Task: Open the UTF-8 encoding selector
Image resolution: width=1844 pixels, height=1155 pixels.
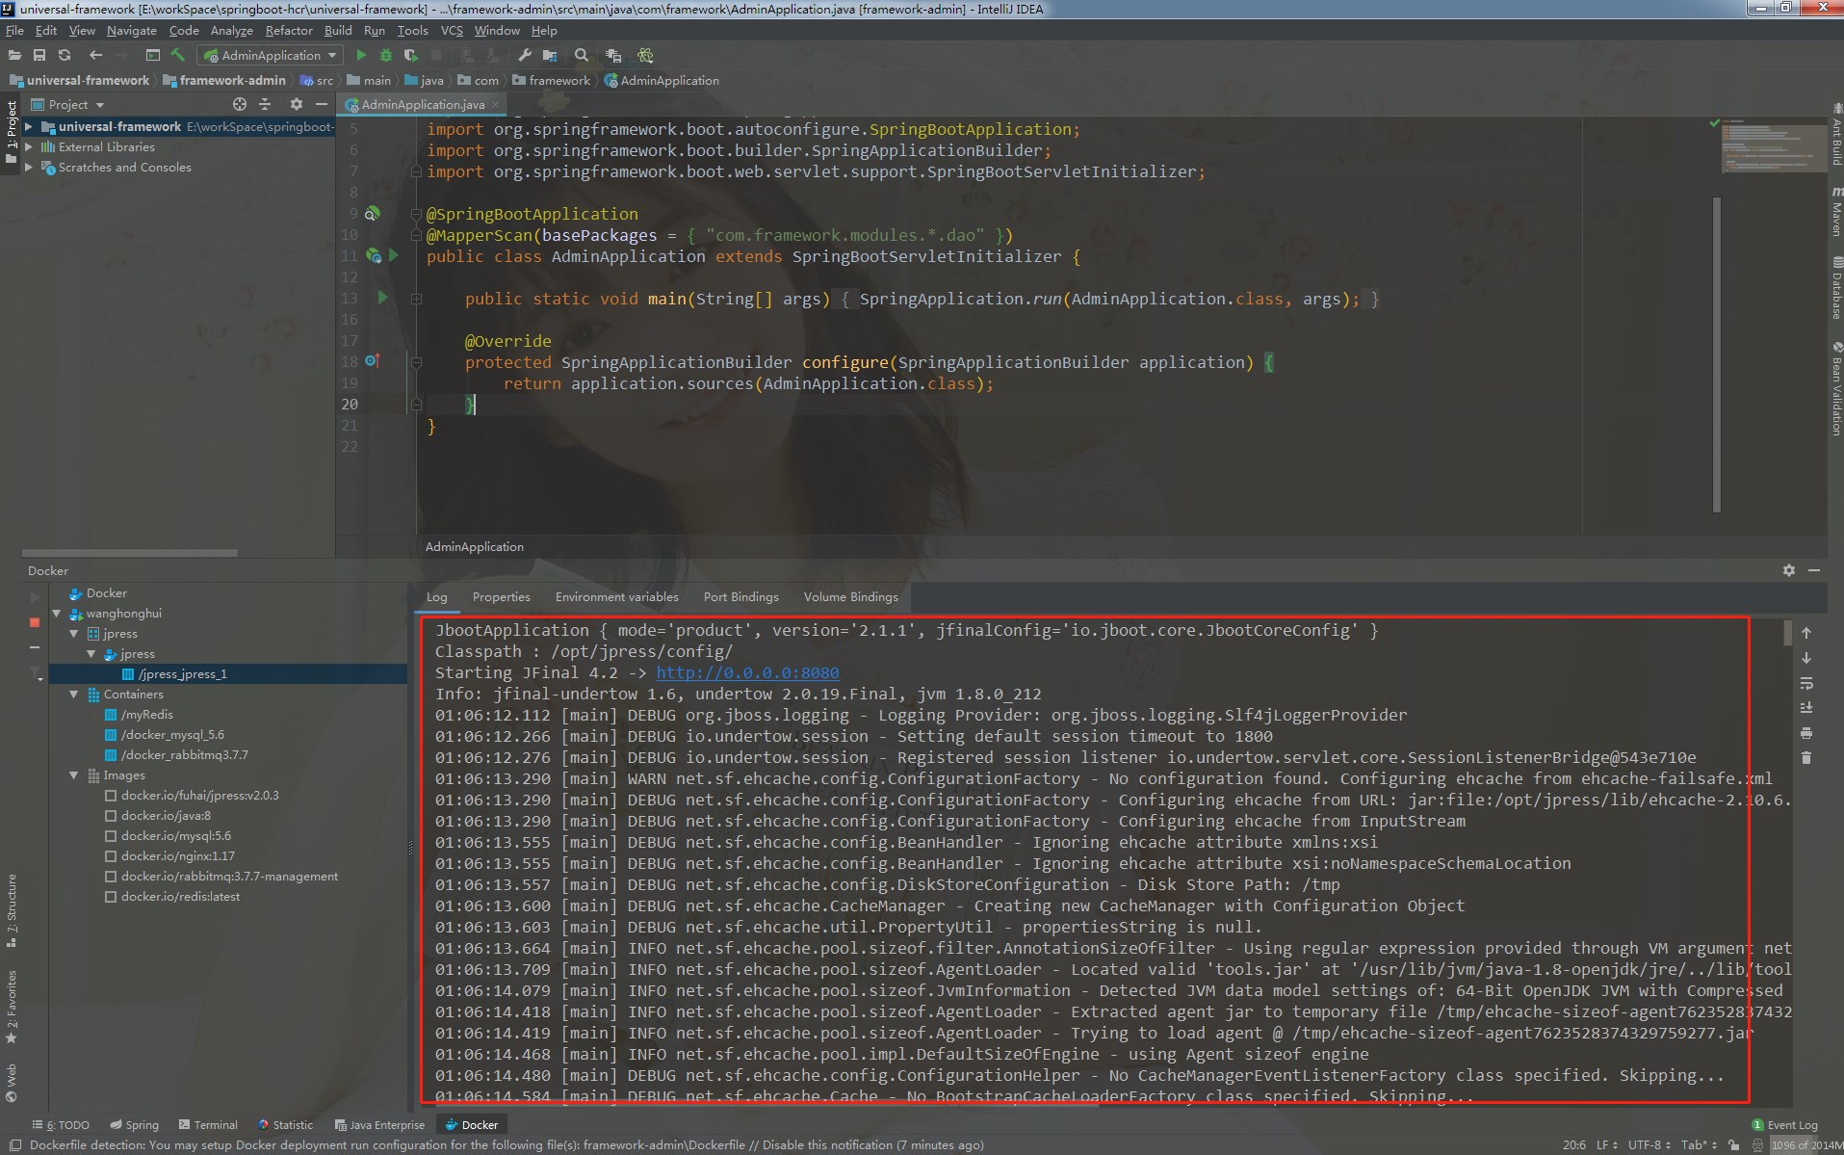Action: (1649, 1145)
